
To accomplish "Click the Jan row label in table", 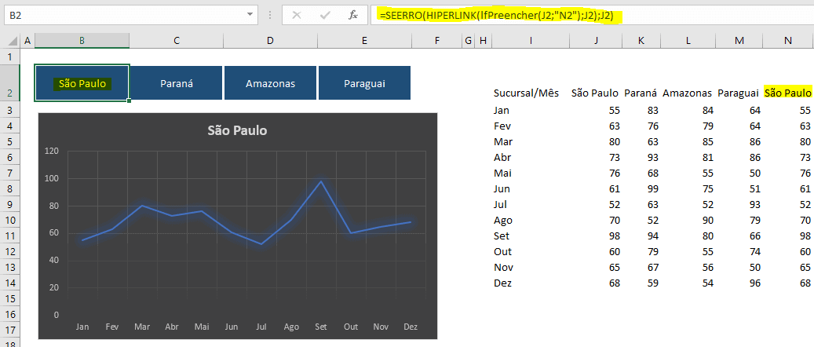I will 501,110.
